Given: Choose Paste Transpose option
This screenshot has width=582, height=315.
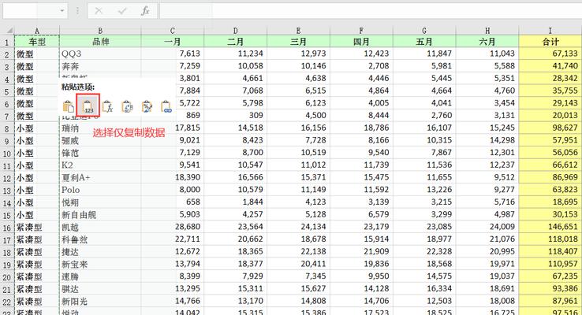Looking at the screenshot, I should click(127, 106).
